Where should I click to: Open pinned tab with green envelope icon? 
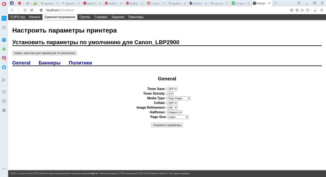click(x=35, y=3)
